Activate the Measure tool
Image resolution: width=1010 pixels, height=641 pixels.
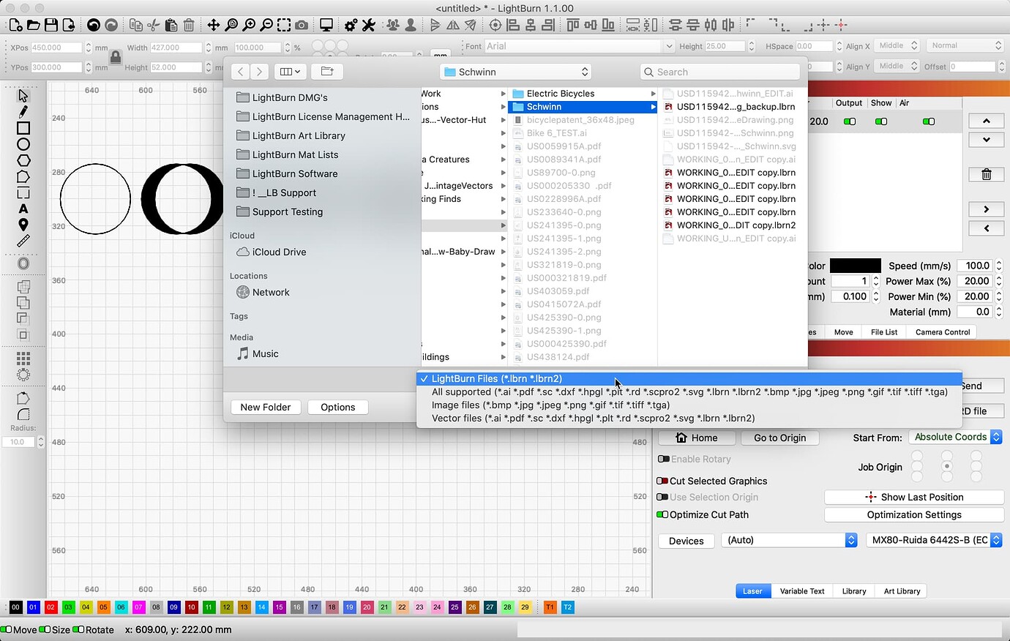[x=23, y=240]
